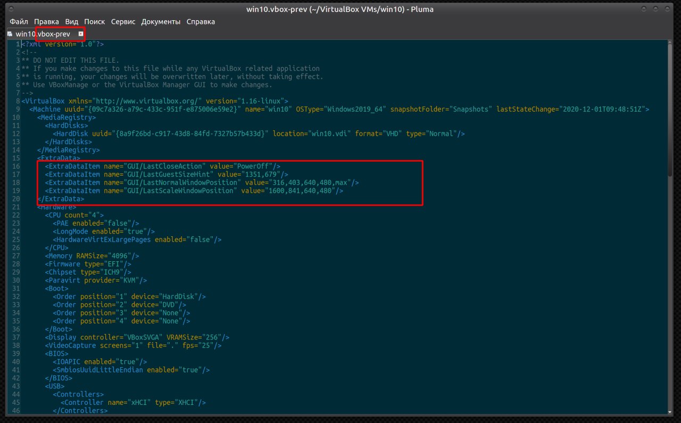This screenshot has height=423, width=681.
Task: Click the closing </CPU> tag
Action: pos(57,248)
